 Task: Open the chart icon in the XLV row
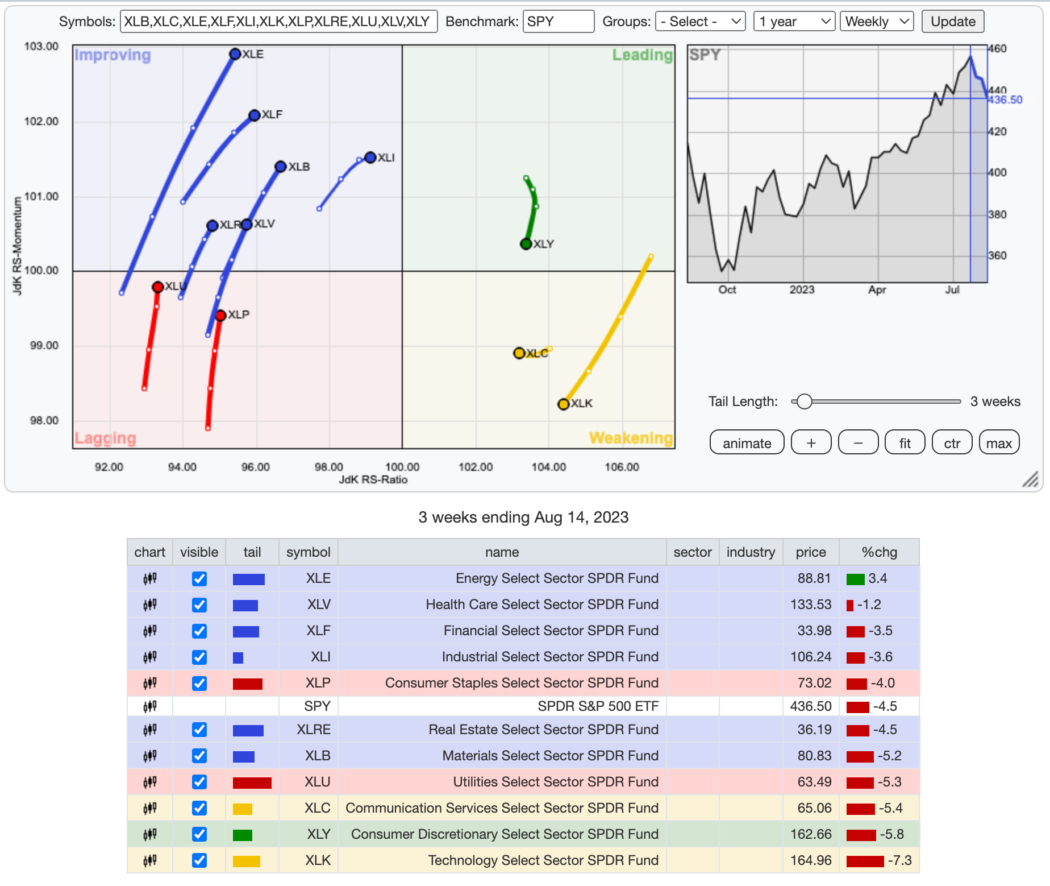point(150,605)
